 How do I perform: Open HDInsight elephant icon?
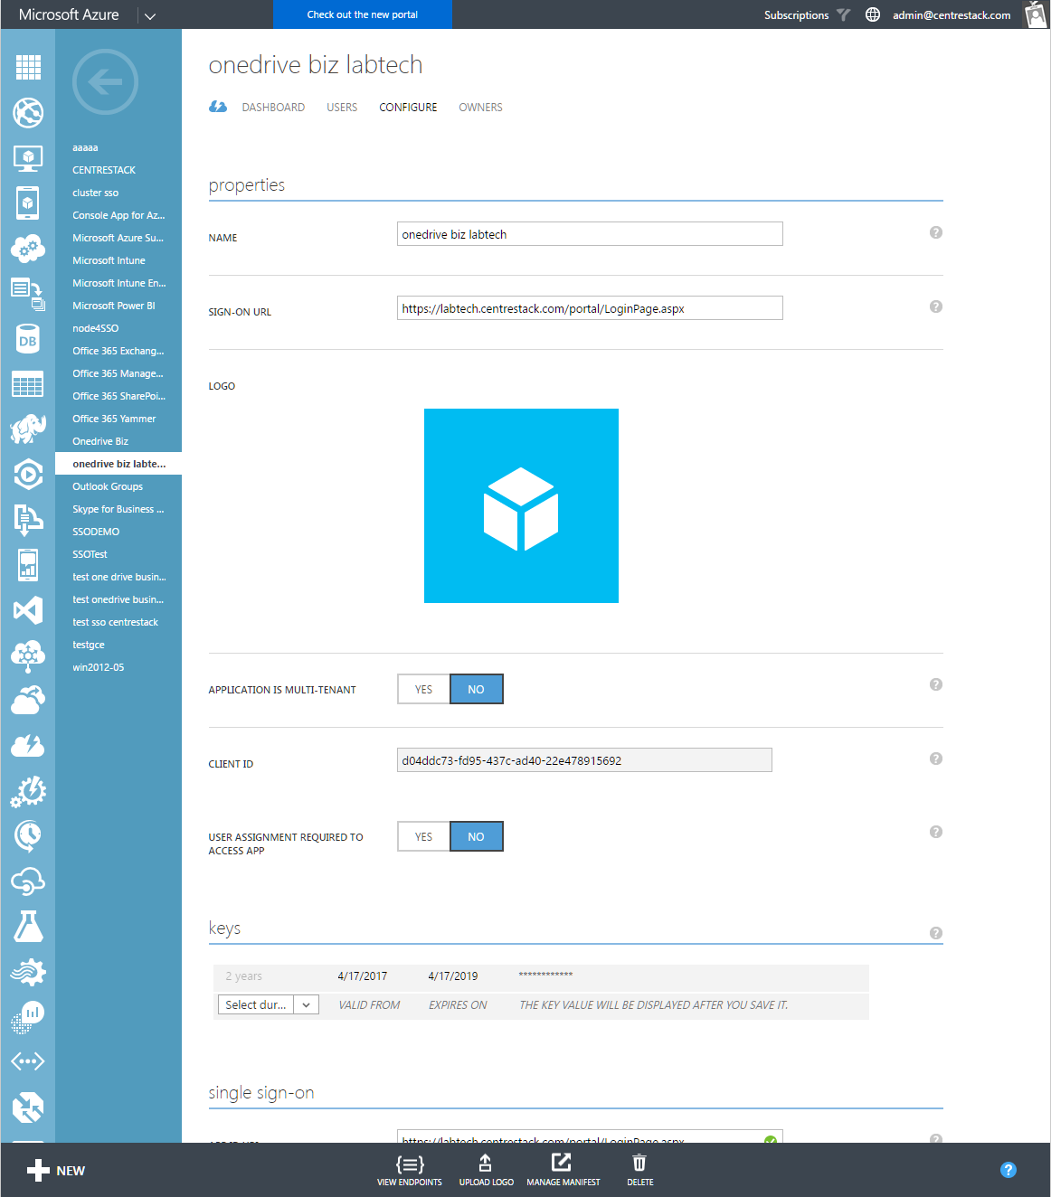28,429
